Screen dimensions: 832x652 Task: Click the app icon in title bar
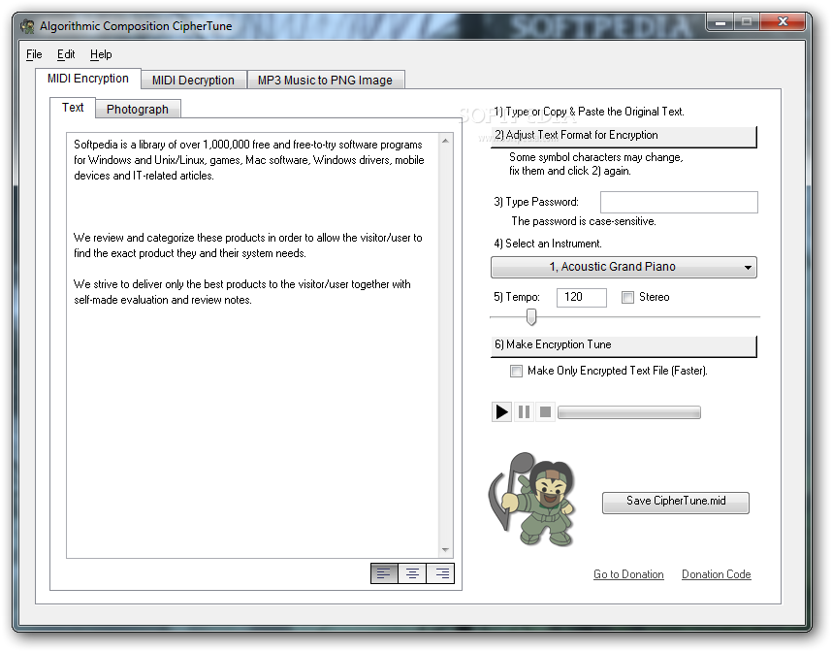point(27,26)
